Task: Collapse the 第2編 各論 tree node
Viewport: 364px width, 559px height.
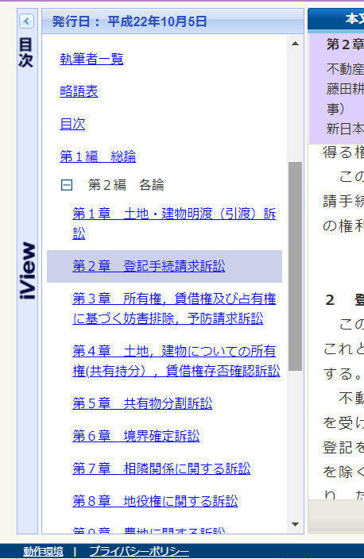Action: click(x=67, y=185)
